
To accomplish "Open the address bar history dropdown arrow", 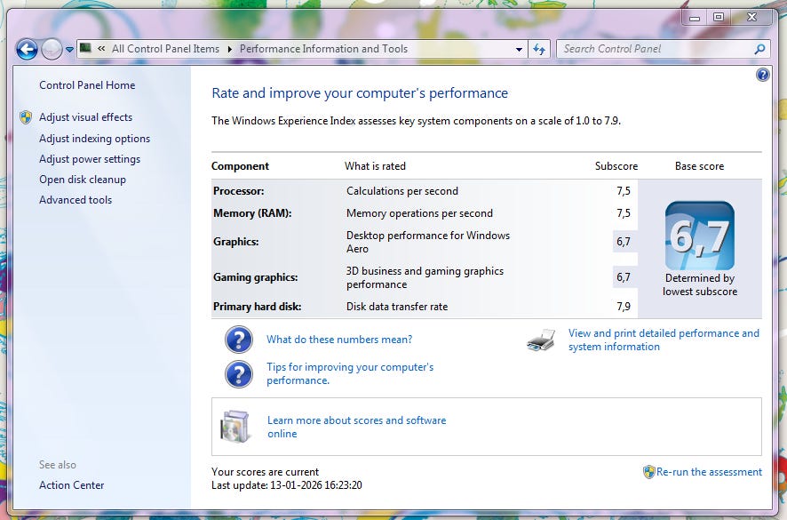I will pos(519,50).
